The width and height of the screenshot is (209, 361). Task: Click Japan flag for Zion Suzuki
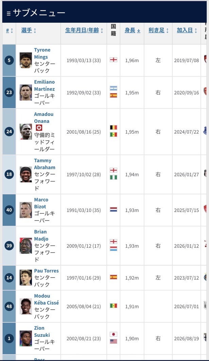click(x=114, y=334)
